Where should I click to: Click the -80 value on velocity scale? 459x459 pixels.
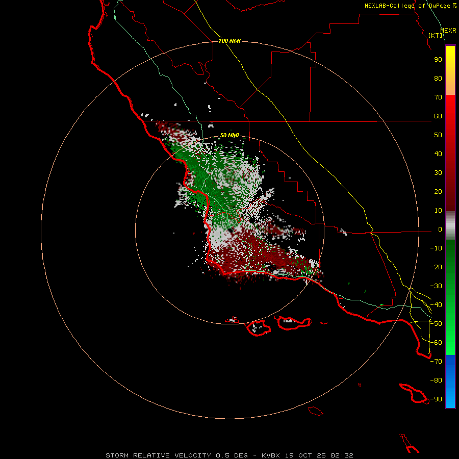(436, 380)
